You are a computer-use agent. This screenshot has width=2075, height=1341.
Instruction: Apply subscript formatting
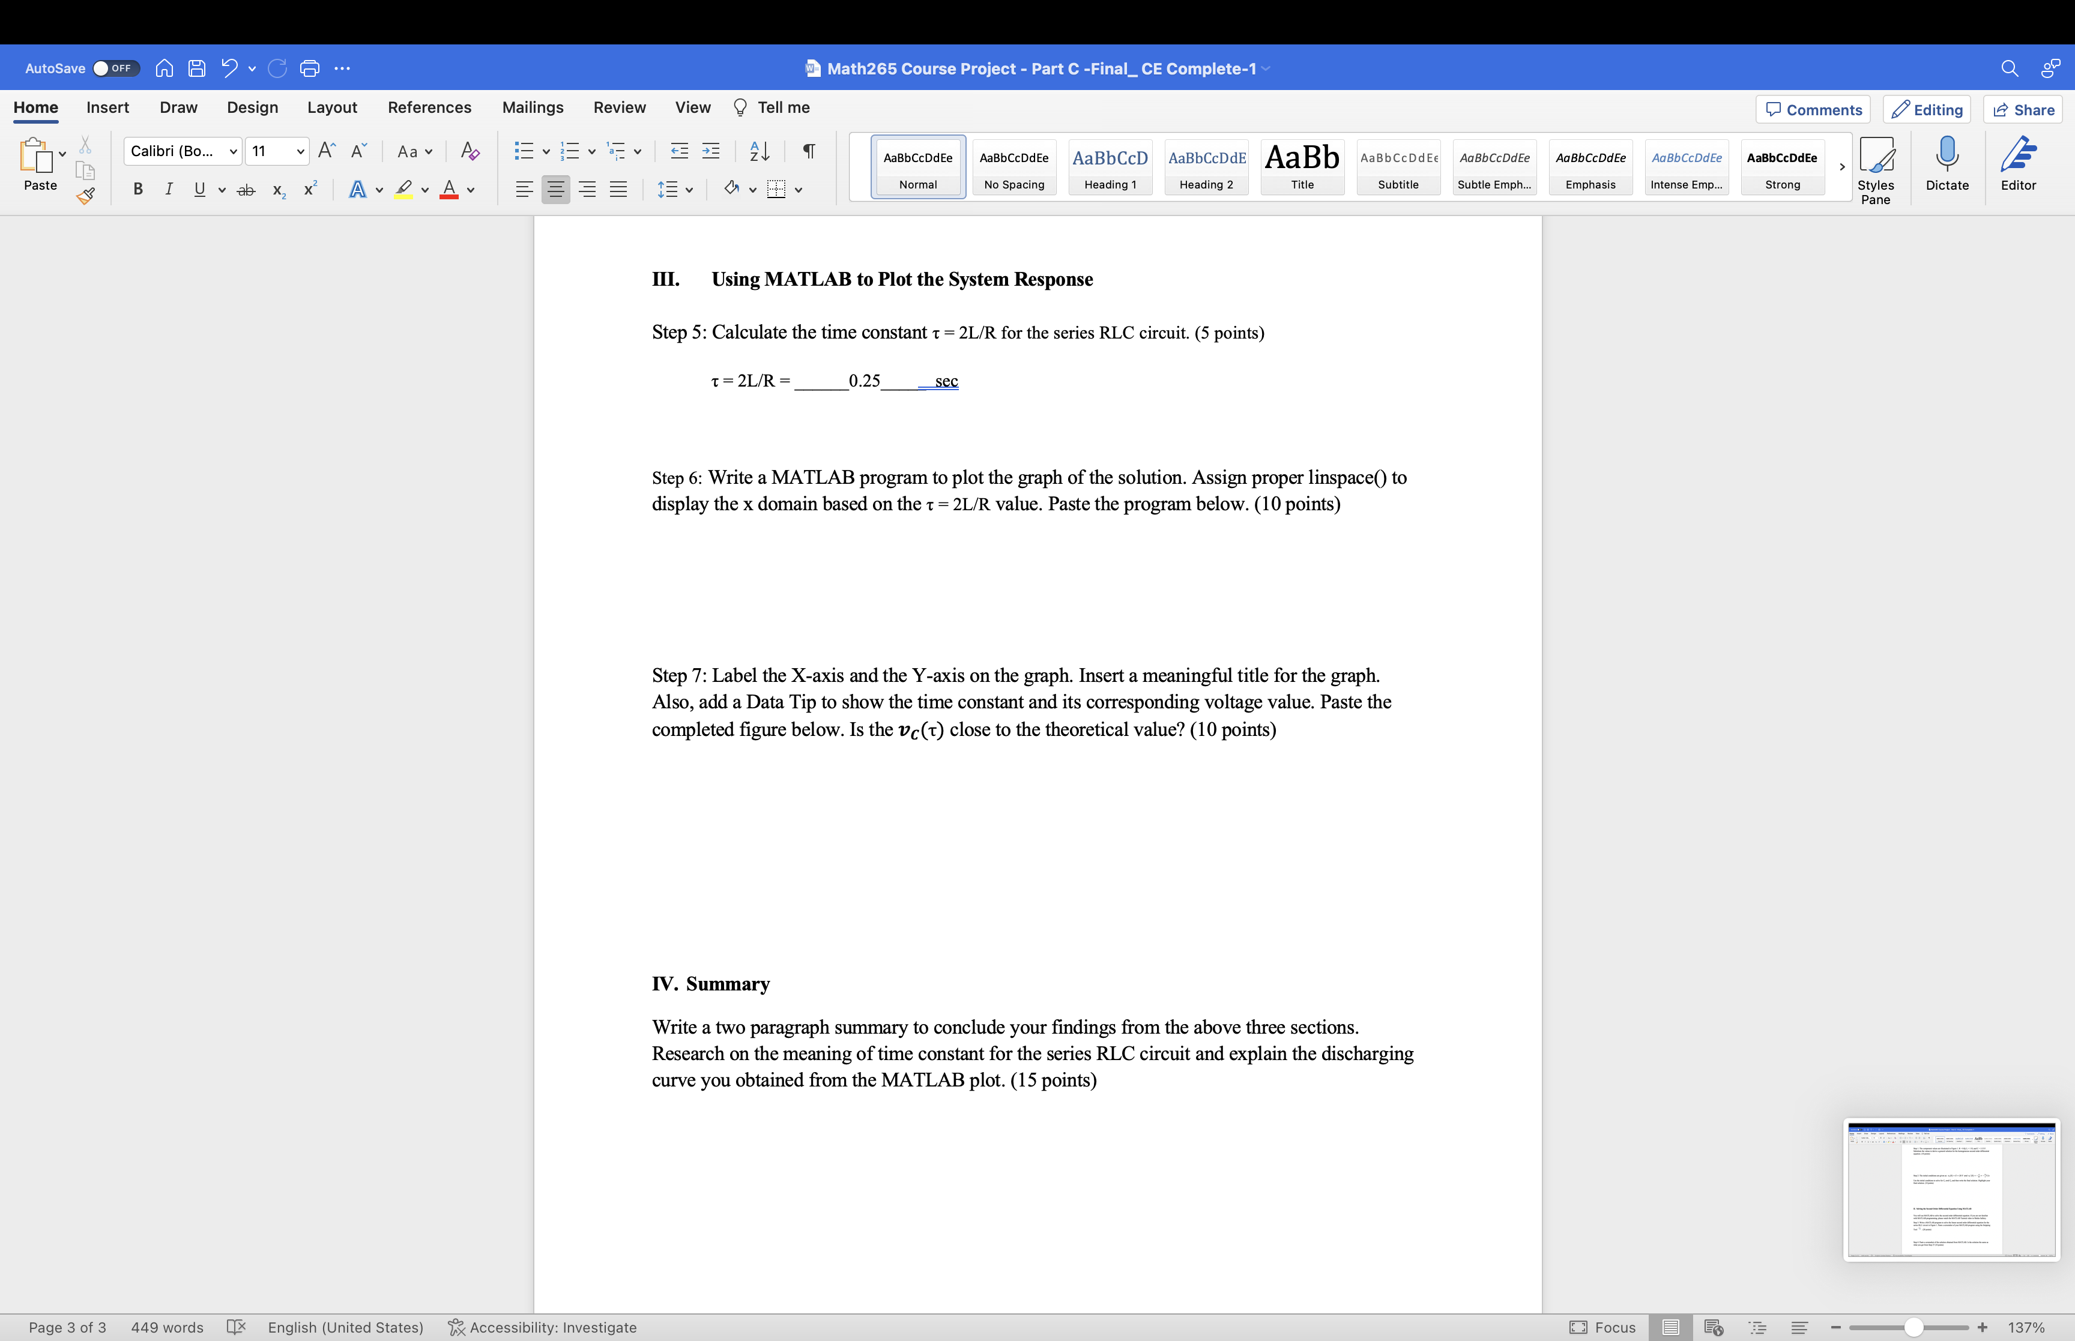tap(278, 189)
